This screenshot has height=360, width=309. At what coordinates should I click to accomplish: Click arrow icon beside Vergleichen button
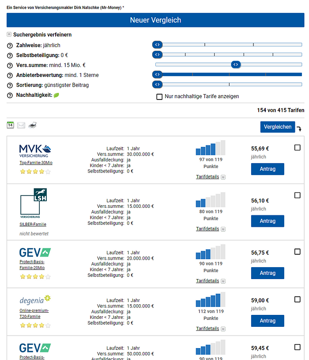299,129
